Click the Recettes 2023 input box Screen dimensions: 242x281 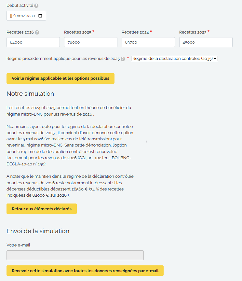(206, 42)
